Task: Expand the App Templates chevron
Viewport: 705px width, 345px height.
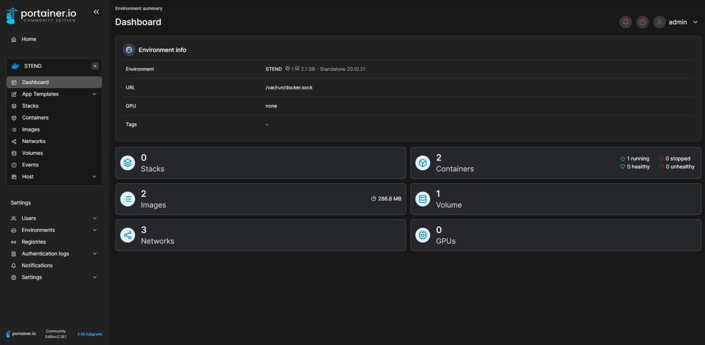Action: (94, 94)
